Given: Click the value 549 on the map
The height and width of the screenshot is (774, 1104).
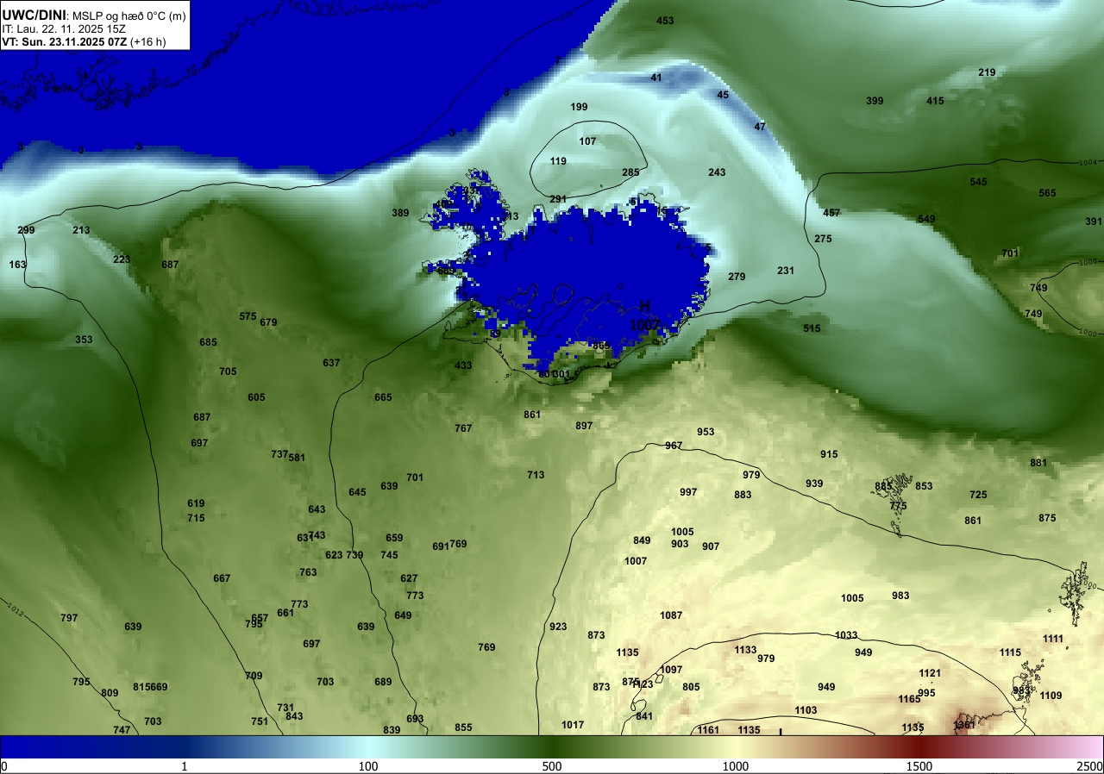Looking at the screenshot, I should tap(926, 219).
